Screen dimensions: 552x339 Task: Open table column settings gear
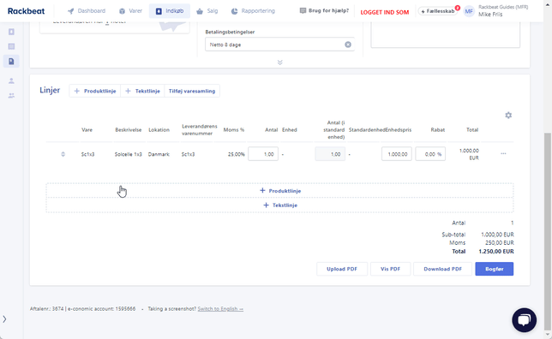(508, 115)
